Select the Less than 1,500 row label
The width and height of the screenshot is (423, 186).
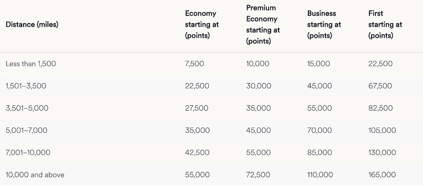click(x=31, y=64)
